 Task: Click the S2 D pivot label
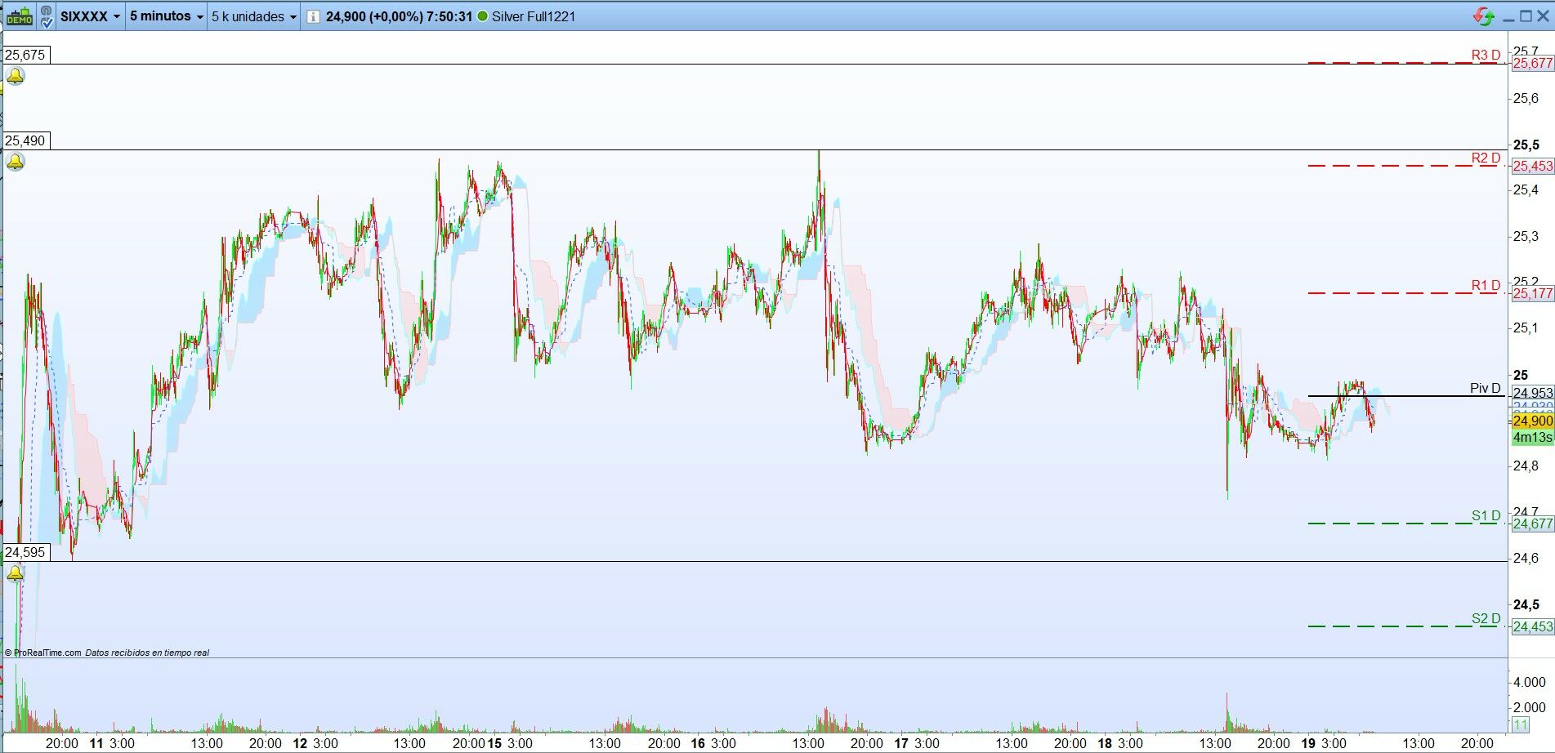tap(1486, 618)
